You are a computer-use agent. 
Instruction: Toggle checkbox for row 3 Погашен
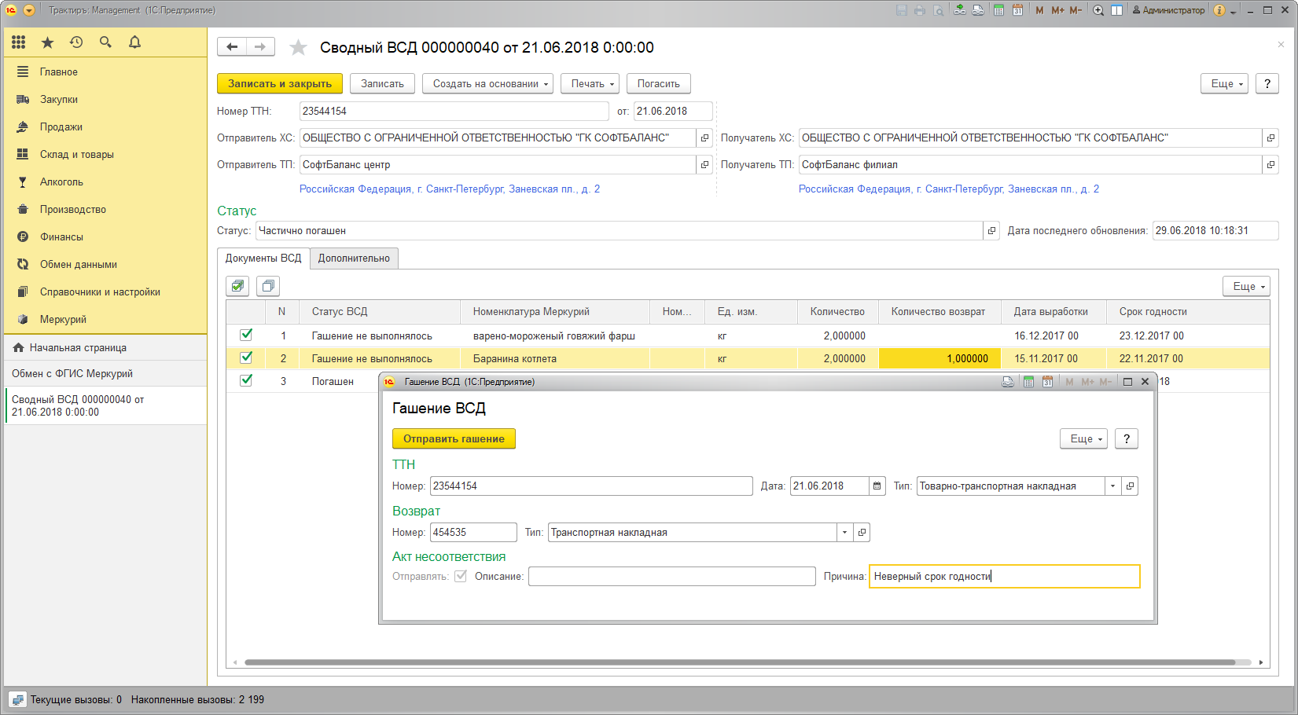[246, 380]
